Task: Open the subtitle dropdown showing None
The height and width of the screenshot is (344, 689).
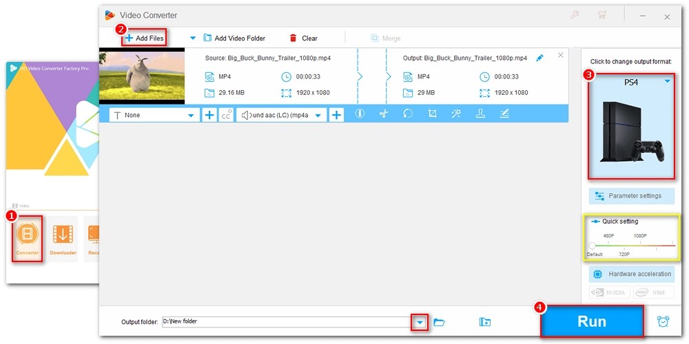Action: [154, 115]
